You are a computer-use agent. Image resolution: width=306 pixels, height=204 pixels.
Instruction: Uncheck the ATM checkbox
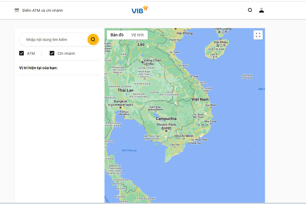coord(21,53)
